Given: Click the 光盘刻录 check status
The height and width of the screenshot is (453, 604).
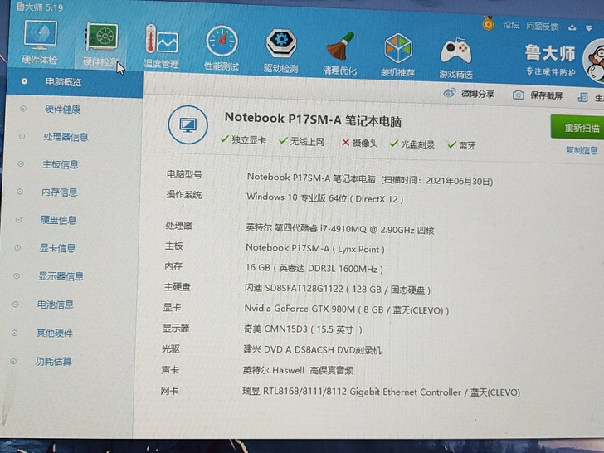Looking at the screenshot, I should [x=412, y=144].
